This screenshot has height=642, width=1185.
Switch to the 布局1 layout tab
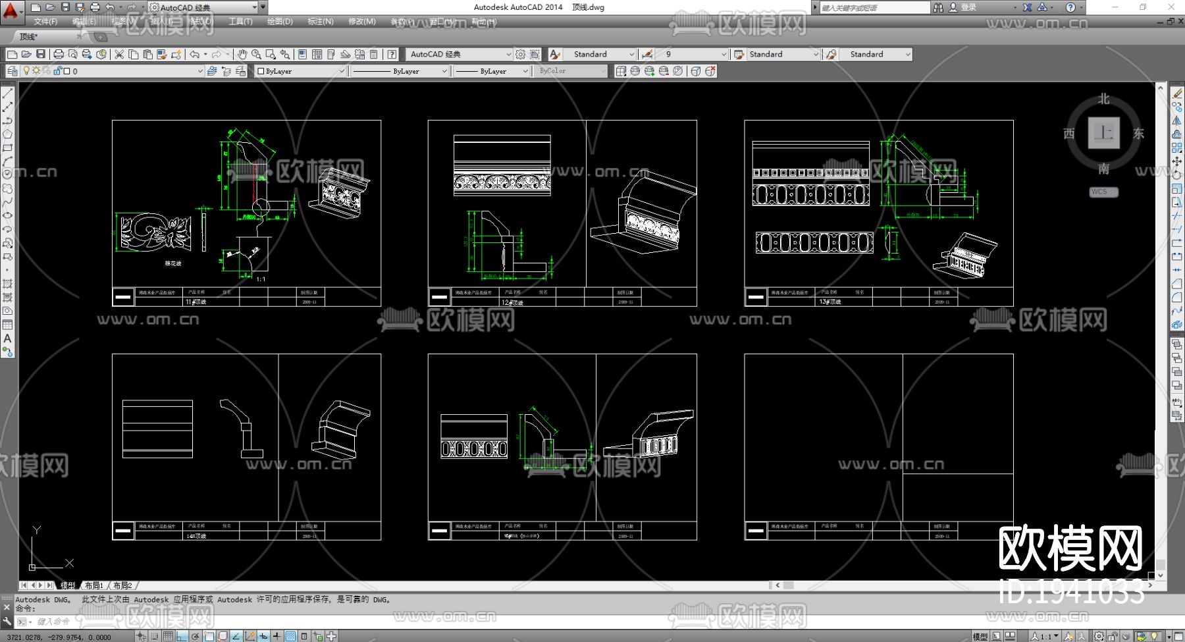point(93,585)
